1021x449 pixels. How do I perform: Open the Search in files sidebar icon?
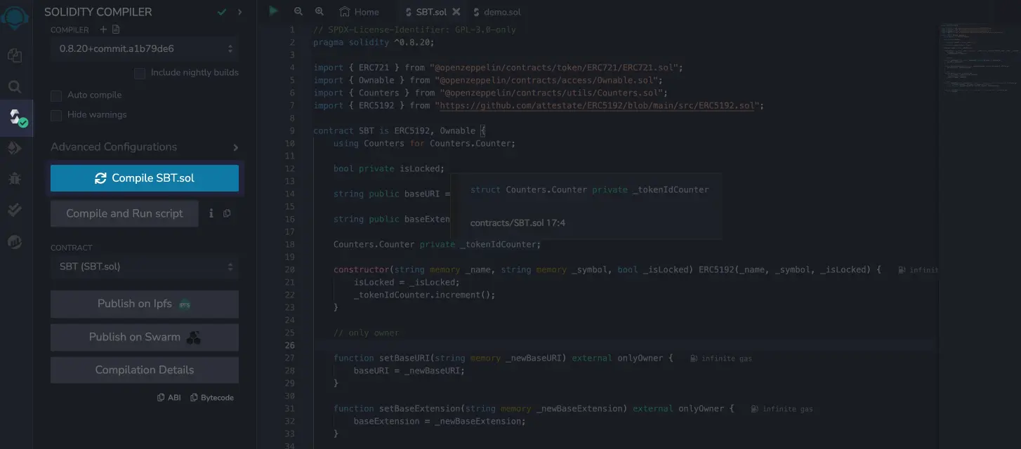15,87
